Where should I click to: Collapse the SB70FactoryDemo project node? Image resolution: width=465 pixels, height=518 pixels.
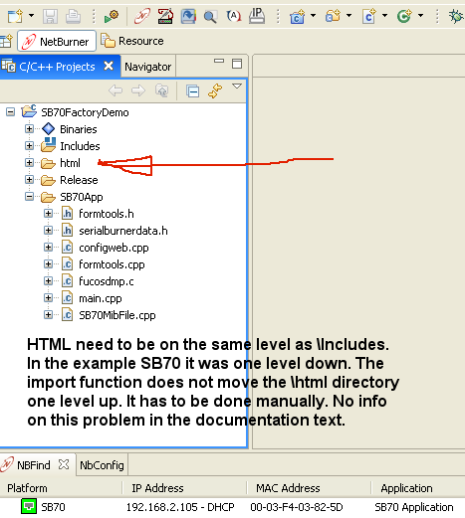(x=11, y=112)
